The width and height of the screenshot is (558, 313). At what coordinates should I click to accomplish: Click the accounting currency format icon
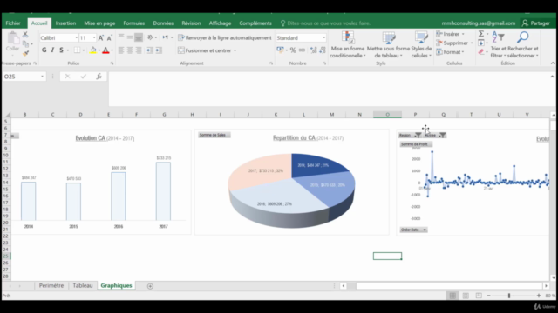(281, 50)
